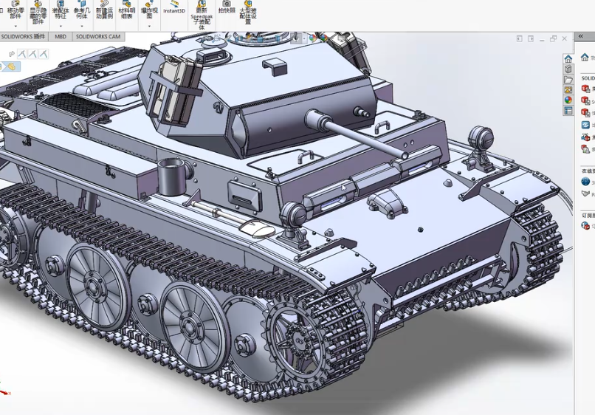Open the Design Library task pane tab
The width and height of the screenshot is (595, 415).
(x=568, y=69)
